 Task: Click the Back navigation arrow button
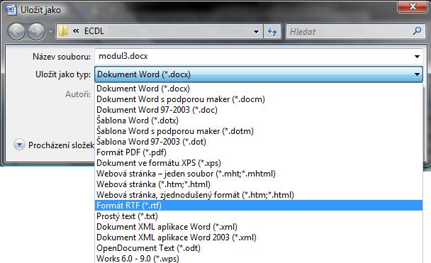[x=16, y=31]
